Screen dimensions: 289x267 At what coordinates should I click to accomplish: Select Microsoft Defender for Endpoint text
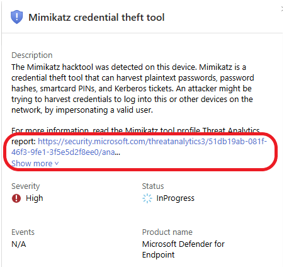pyautogui.click(x=183, y=249)
